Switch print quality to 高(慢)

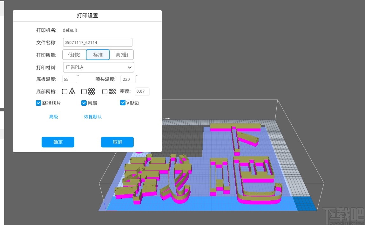[122, 54]
